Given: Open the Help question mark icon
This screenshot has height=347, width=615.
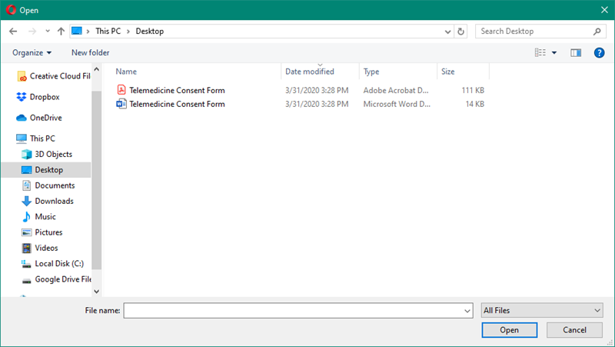Looking at the screenshot, I should (x=600, y=52).
